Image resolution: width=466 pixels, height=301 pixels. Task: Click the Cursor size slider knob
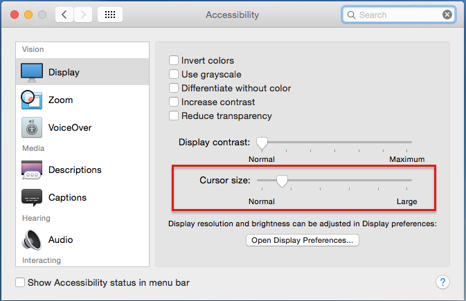[282, 181]
